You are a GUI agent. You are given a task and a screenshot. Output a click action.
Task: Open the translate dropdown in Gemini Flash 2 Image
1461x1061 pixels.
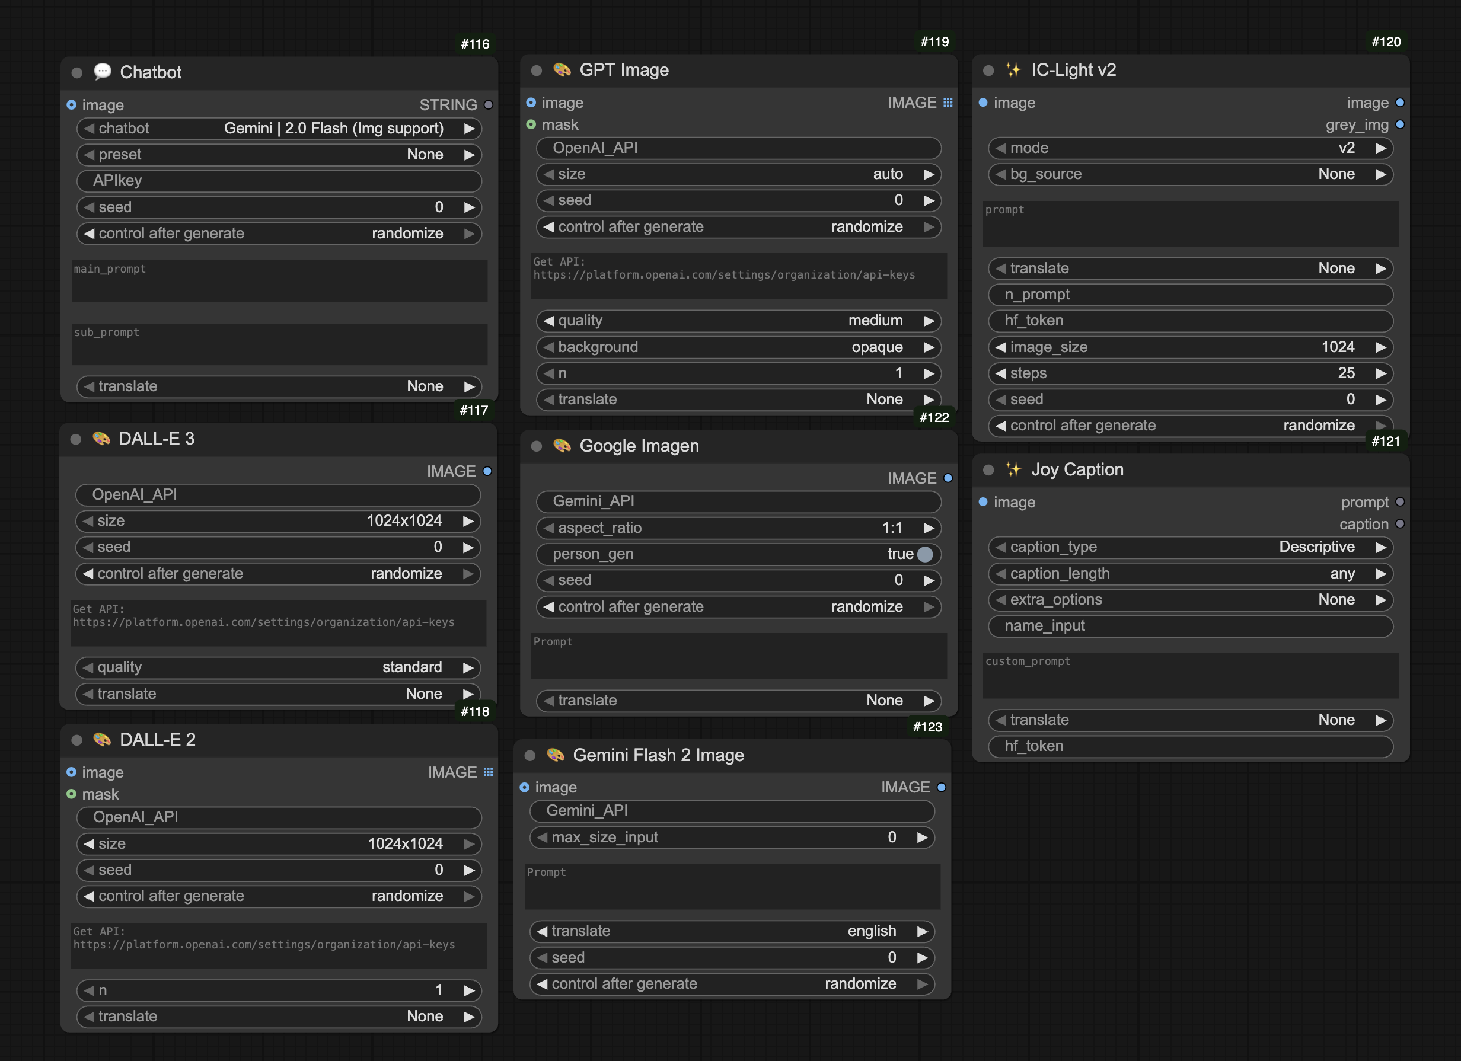point(732,932)
